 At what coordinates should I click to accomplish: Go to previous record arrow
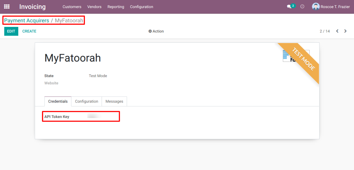pos(337,31)
